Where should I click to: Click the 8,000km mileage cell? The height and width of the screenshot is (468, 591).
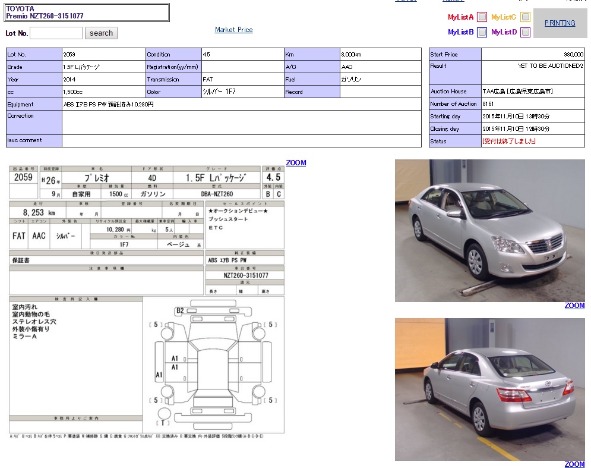[380, 55]
